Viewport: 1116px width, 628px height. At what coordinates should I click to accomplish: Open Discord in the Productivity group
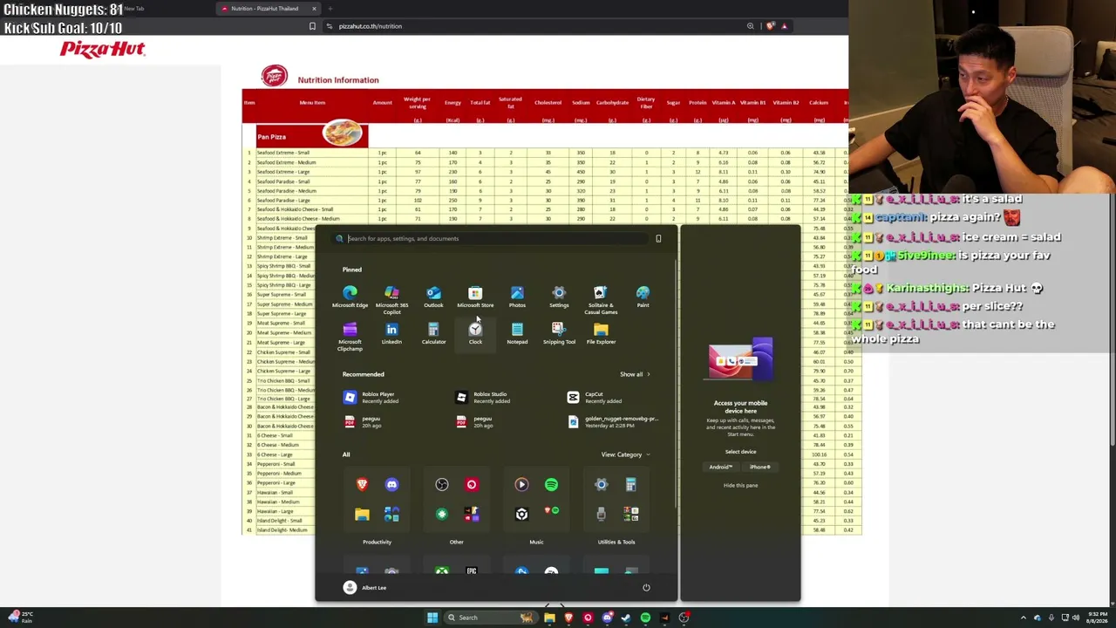(391, 485)
